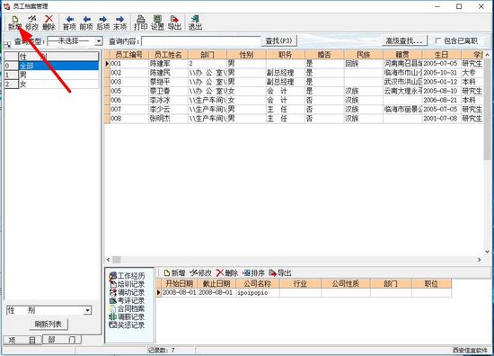The height and width of the screenshot is (356, 494).
Task: Click 导出 in the work history sub-toolbar
Action: coord(280,273)
